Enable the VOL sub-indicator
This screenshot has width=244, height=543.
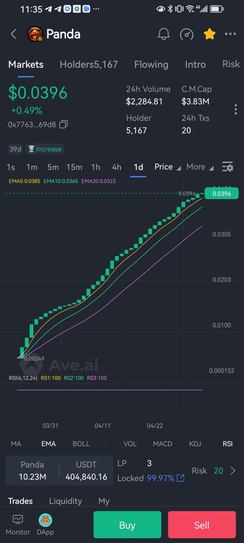(130, 444)
